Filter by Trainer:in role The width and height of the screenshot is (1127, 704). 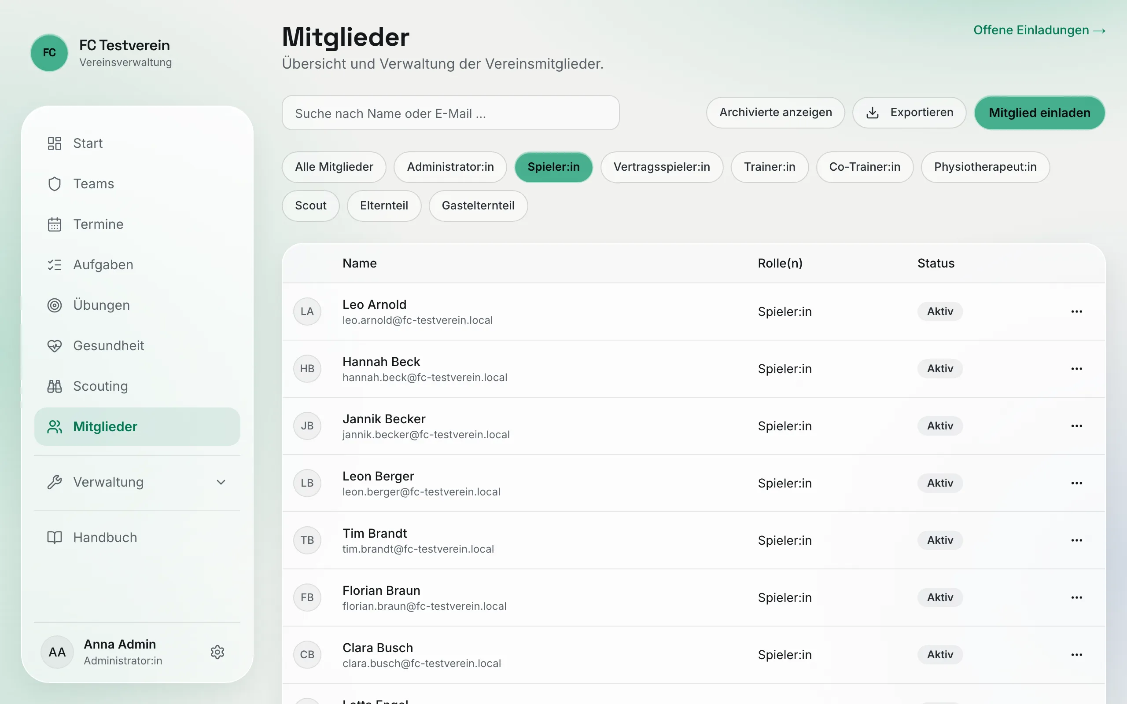tap(770, 167)
